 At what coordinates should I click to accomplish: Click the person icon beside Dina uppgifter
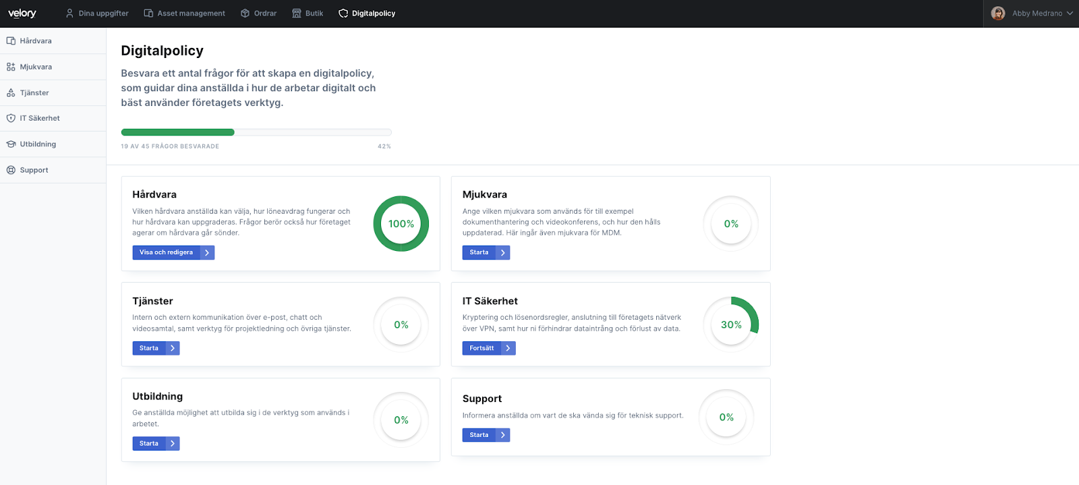69,13
